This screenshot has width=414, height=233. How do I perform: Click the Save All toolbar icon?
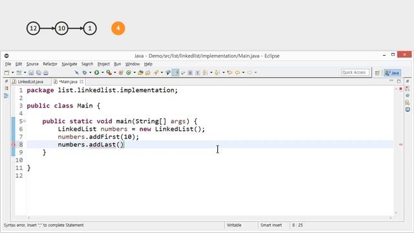[x=39, y=72]
